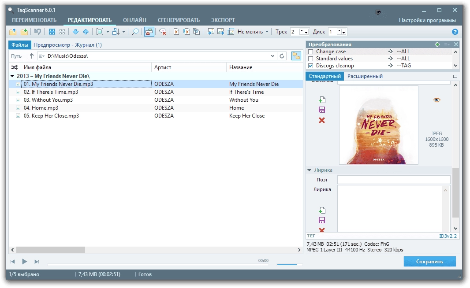Refresh the folder path list

282,56
